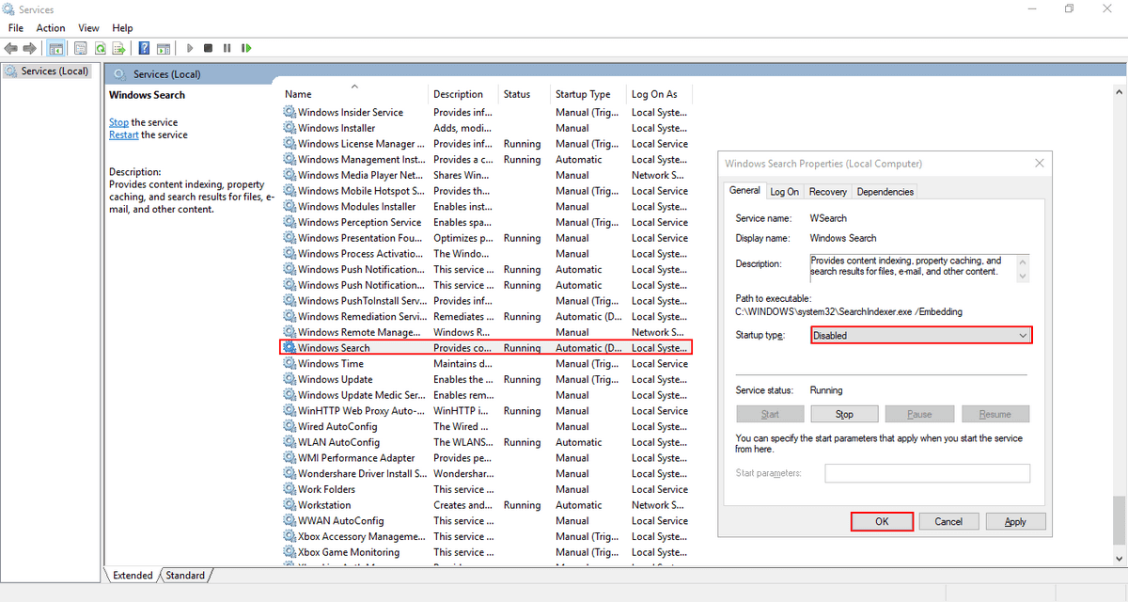Viewport: 1128px width, 602px height.
Task: Select the Windows Media Player Net... service name
Action: (x=360, y=175)
